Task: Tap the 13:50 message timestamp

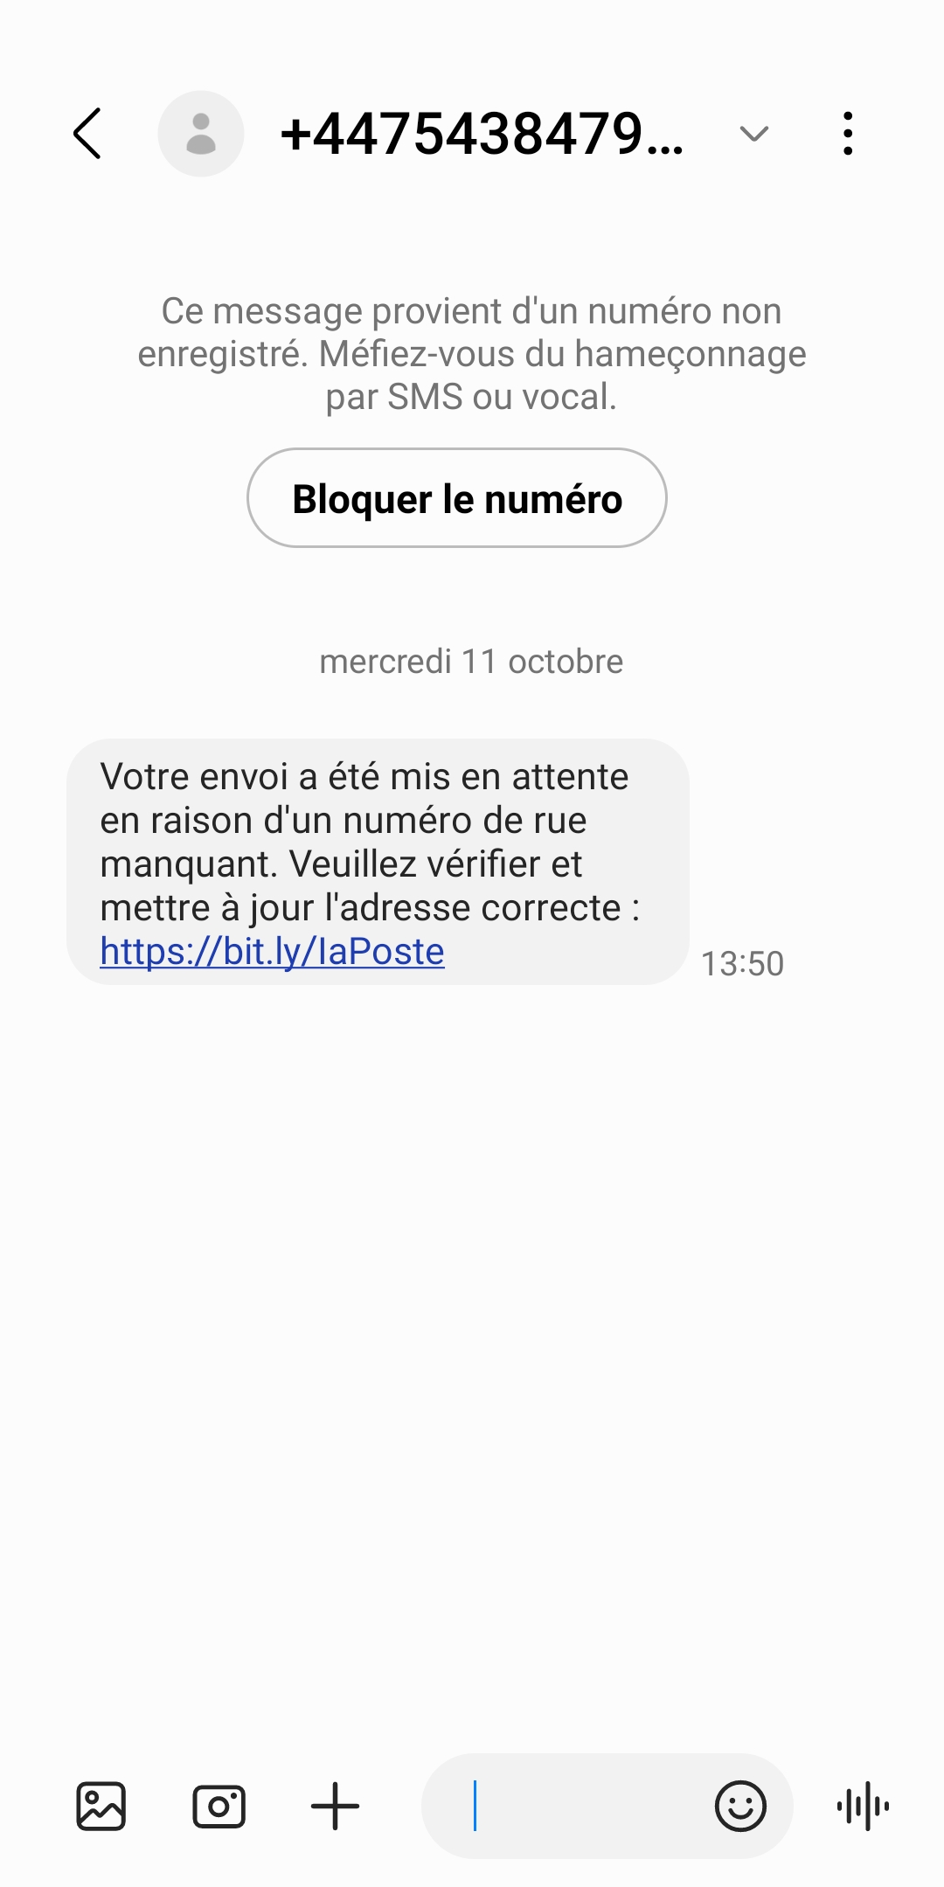Action: pos(743,964)
